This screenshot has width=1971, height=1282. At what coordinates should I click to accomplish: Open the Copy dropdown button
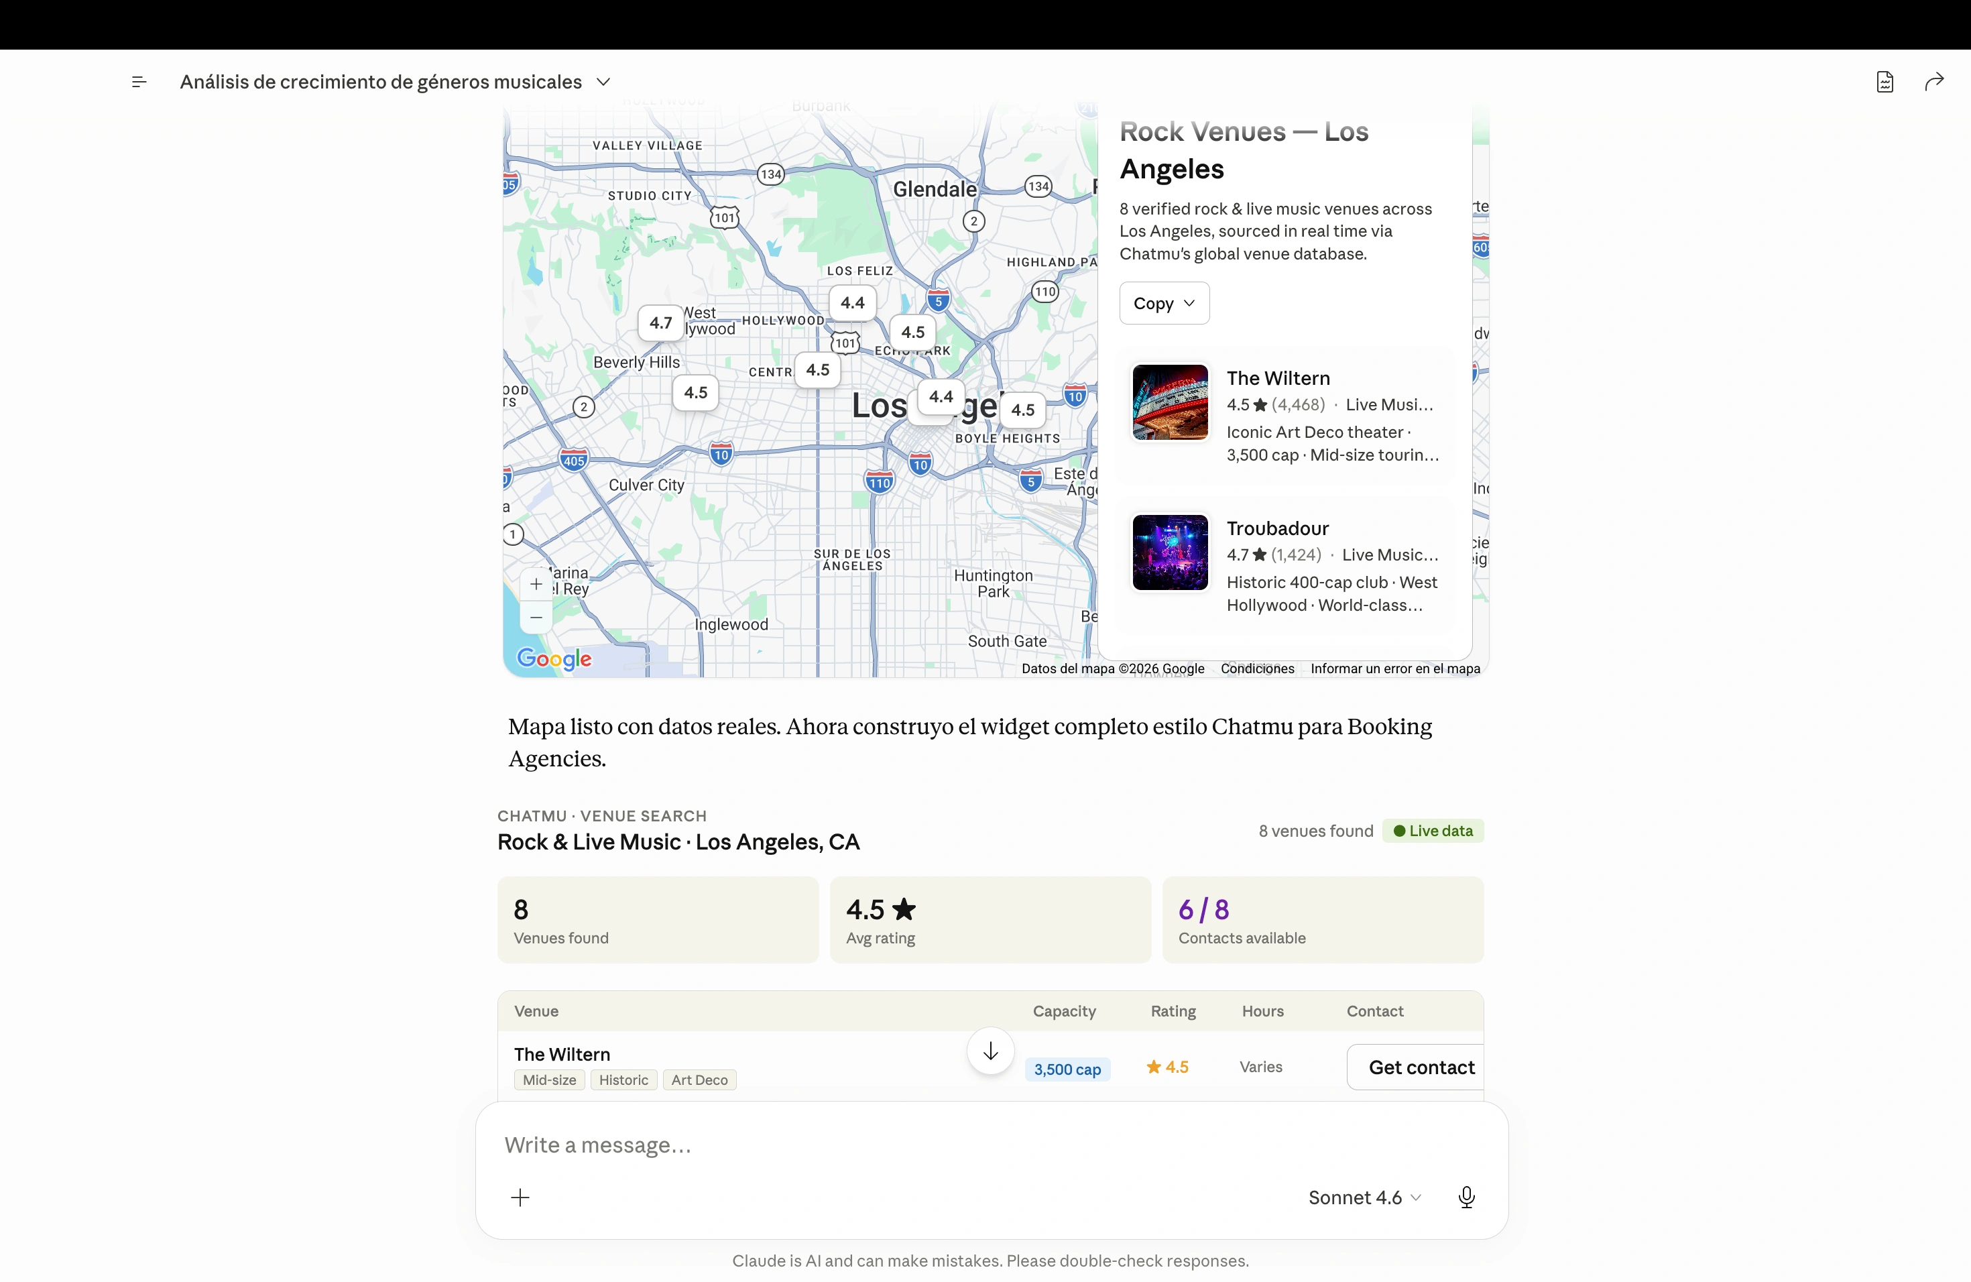pyautogui.click(x=1164, y=303)
